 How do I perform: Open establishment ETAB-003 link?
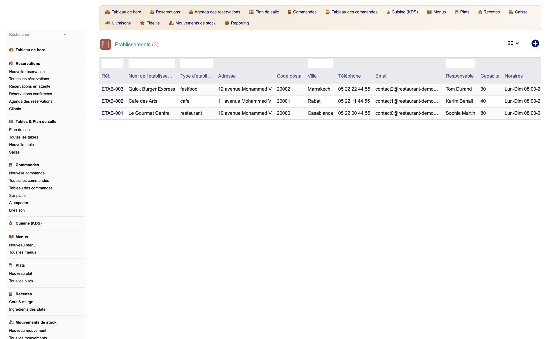click(x=112, y=89)
